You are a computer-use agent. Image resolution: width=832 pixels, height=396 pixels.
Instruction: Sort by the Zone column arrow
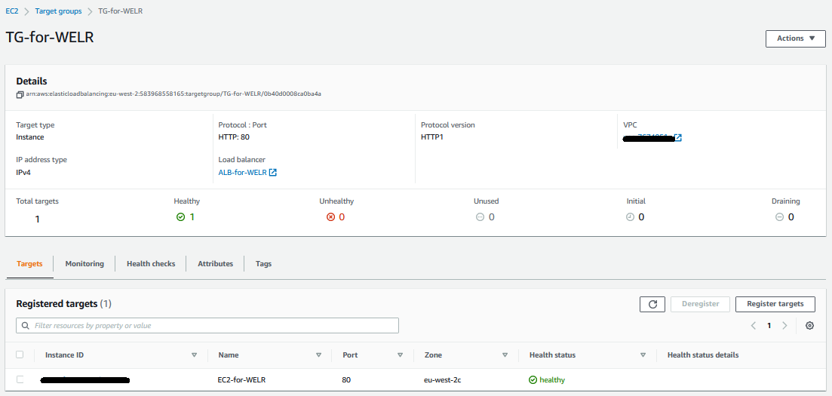(x=505, y=355)
